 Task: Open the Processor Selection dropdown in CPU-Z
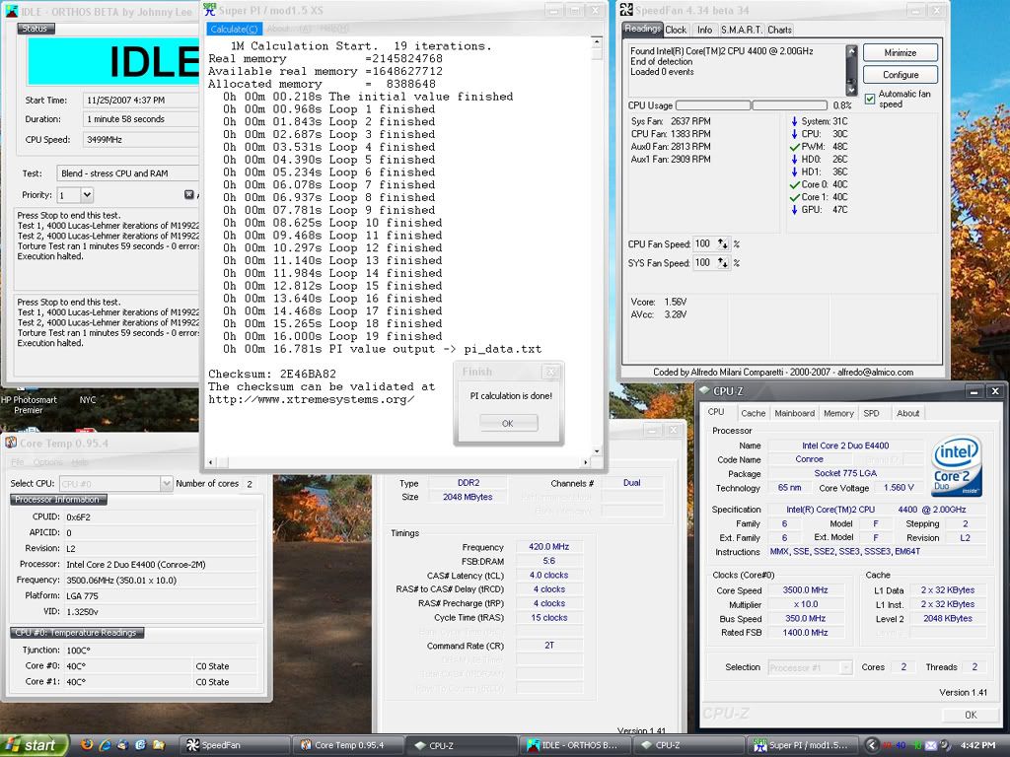(845, 667)
